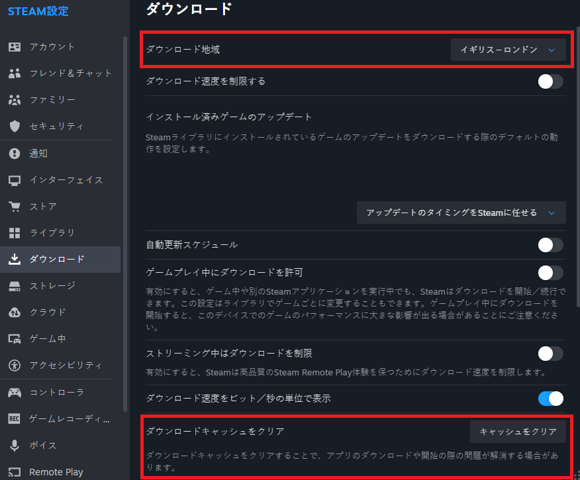The image size is (580, 480).
Task: Click the 通知 exclamation icon
Action: (x=15, y=154)
